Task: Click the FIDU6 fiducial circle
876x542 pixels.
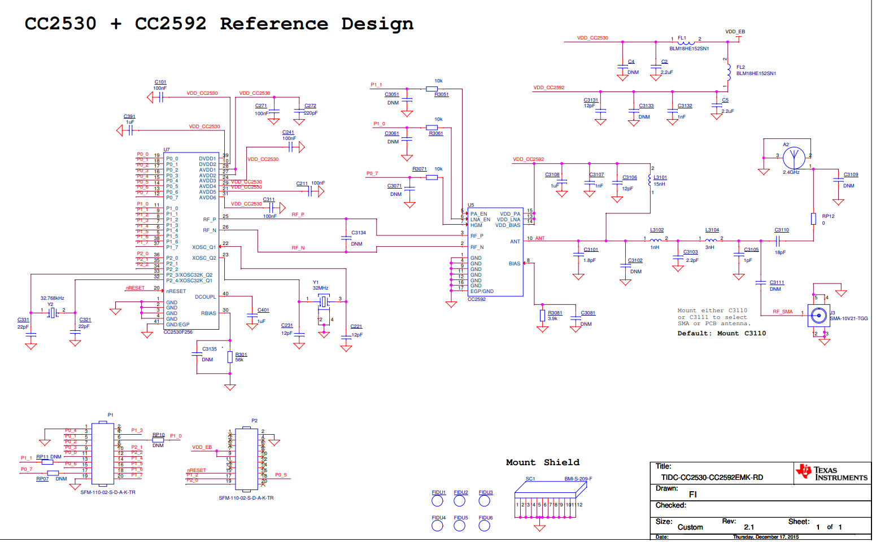Action: (x=484, y=526)
